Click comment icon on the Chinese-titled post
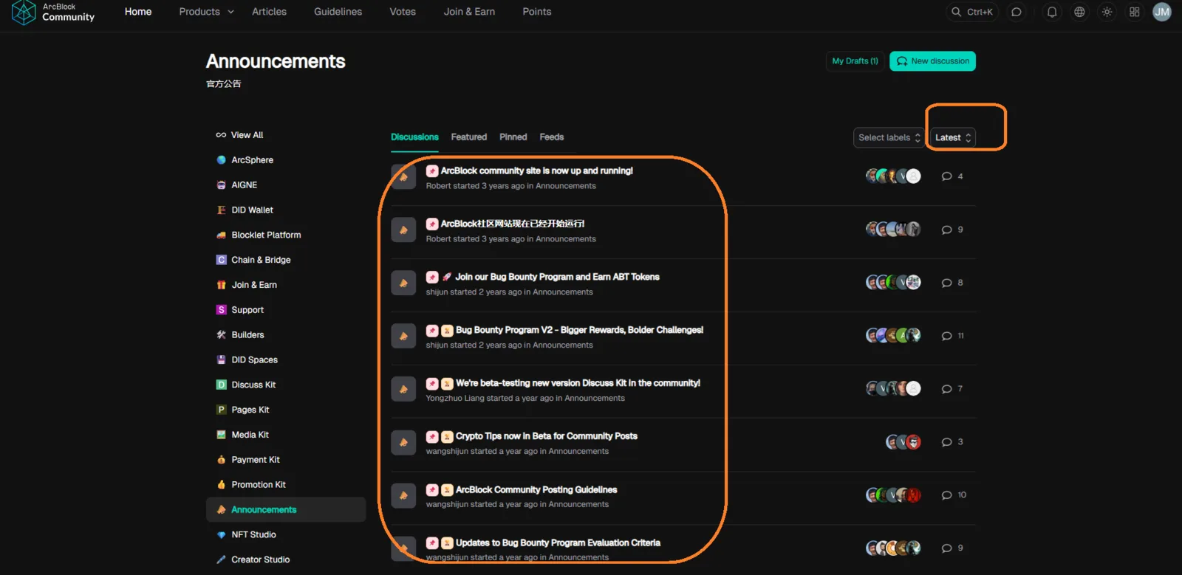 click(946, 230)
